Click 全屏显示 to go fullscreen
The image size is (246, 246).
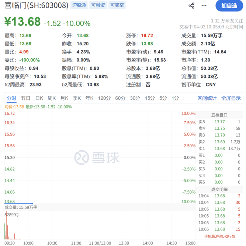click(231, 98)
